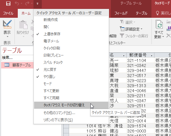Click the delete X icon near すべて更新
This screenshot has height=136, width=171.
click(169, 36)
